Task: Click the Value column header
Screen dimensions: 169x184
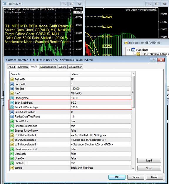Action: 101,74
